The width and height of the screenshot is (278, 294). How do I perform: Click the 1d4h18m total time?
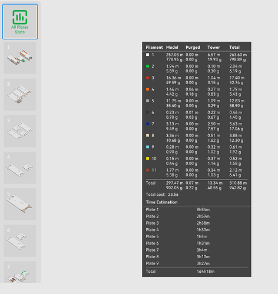[206, 272]
